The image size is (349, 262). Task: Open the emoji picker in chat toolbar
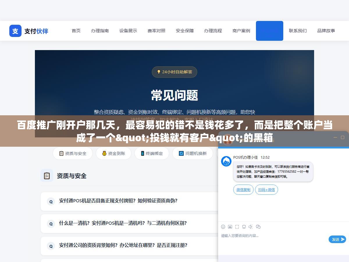point(223,227)
